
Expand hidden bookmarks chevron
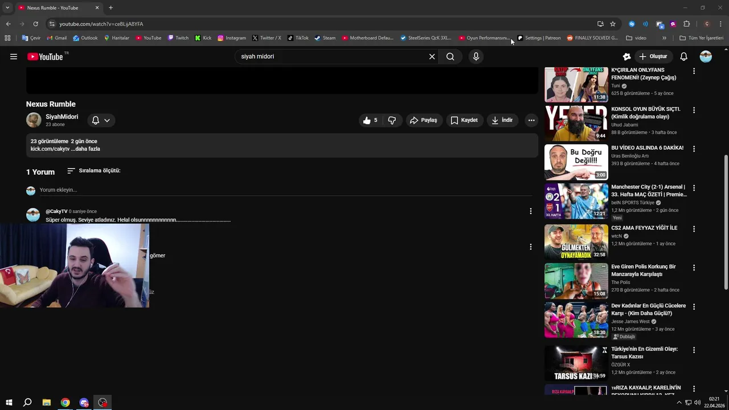point(664,38)
